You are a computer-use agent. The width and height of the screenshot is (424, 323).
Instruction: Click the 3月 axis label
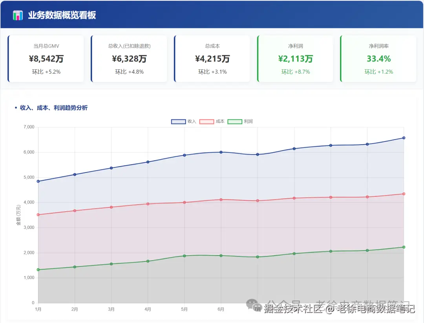pyautogui.click(x=111, y=309)
